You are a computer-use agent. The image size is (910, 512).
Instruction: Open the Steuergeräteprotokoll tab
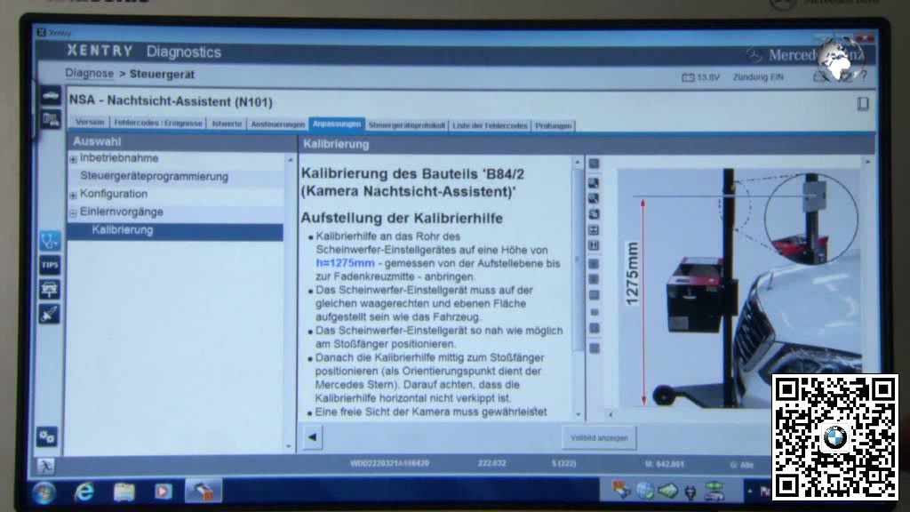[x=406, y=124]
